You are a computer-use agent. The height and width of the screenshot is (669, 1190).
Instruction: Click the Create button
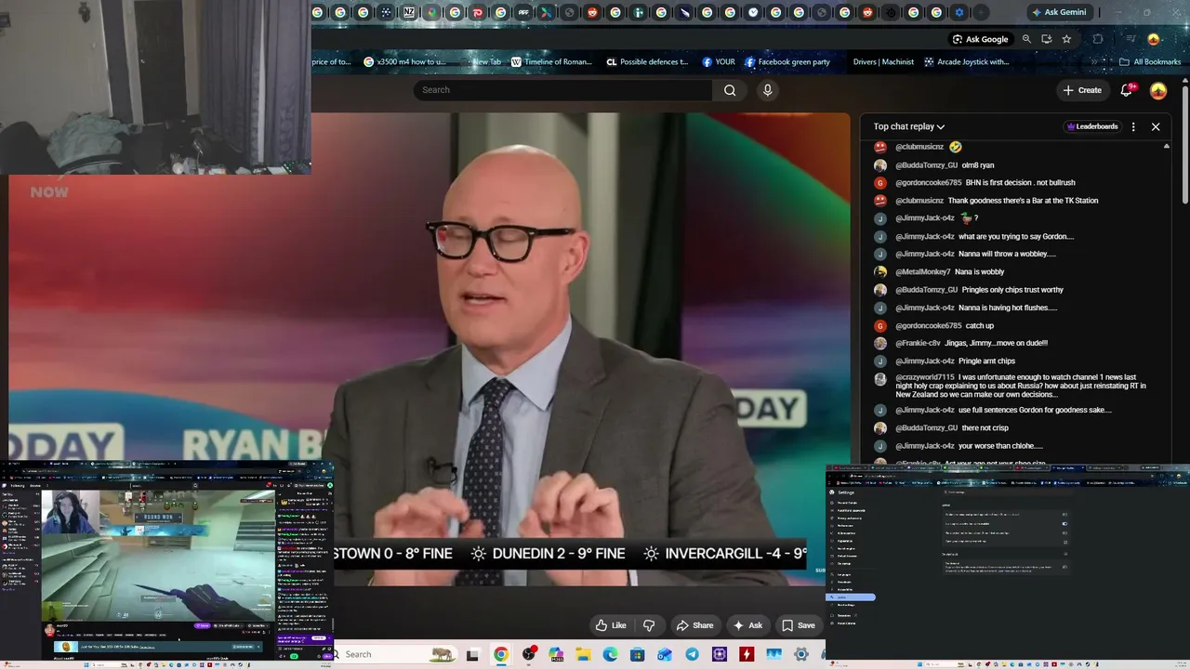1082,90
